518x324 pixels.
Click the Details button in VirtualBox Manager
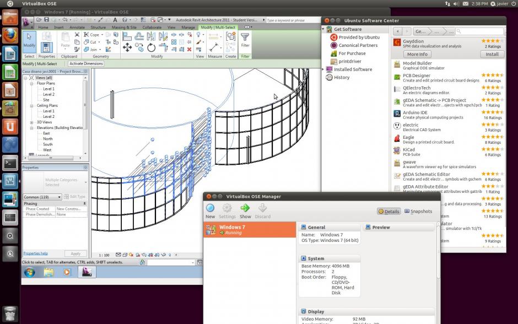coord(388,212)
